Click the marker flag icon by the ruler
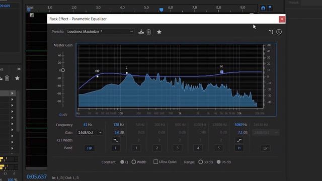Image resolution: width=322 pixels, height=181 pixels. [x=270, y=8]
